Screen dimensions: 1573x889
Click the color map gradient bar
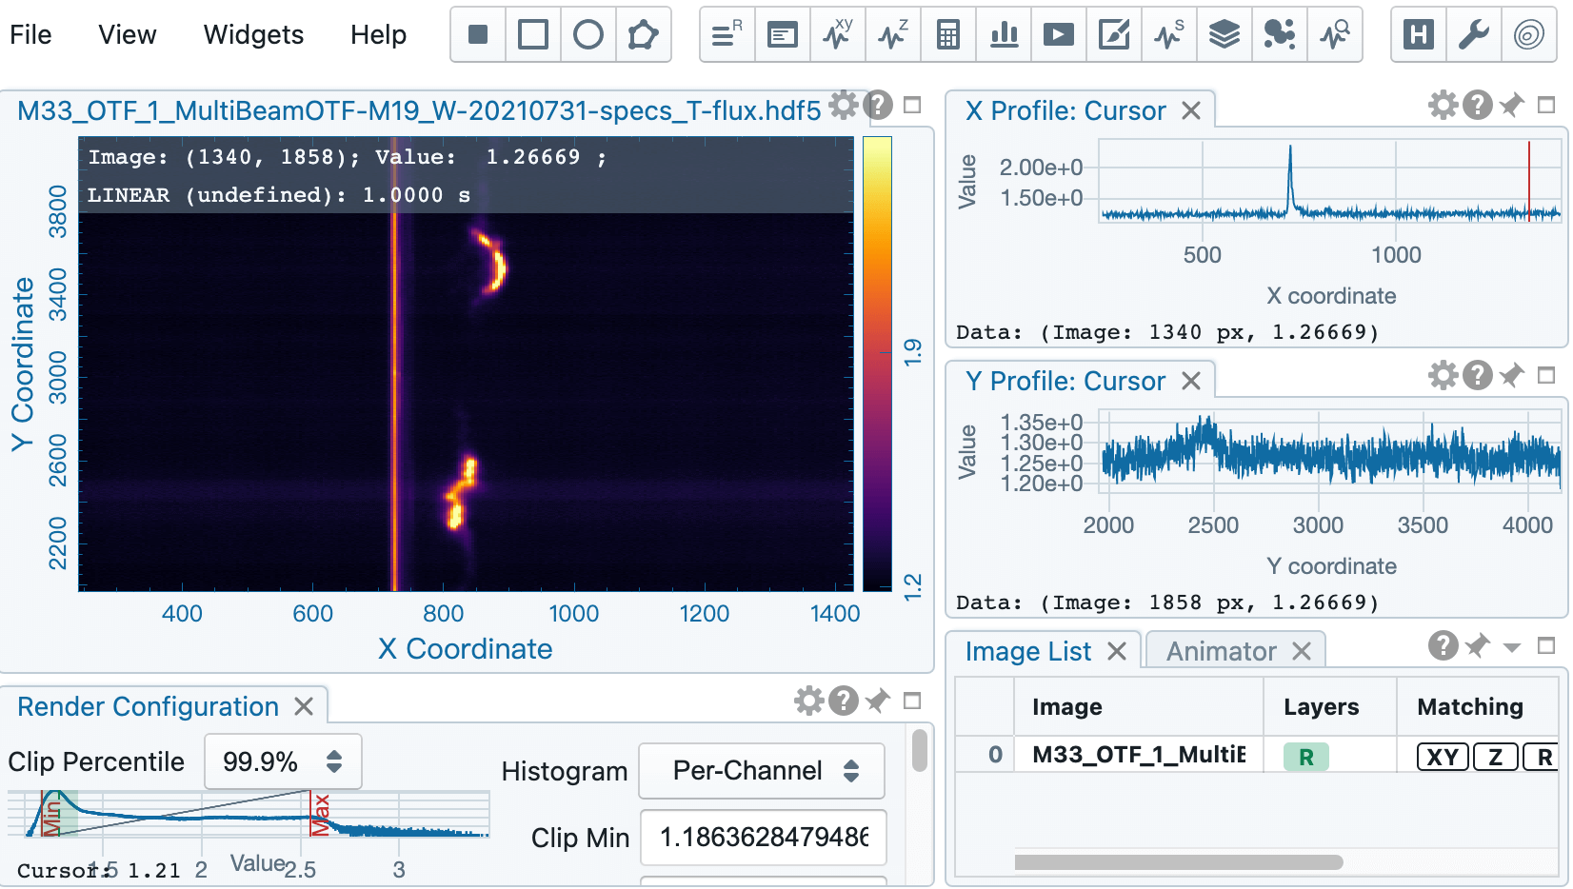(x=877, y=364)
